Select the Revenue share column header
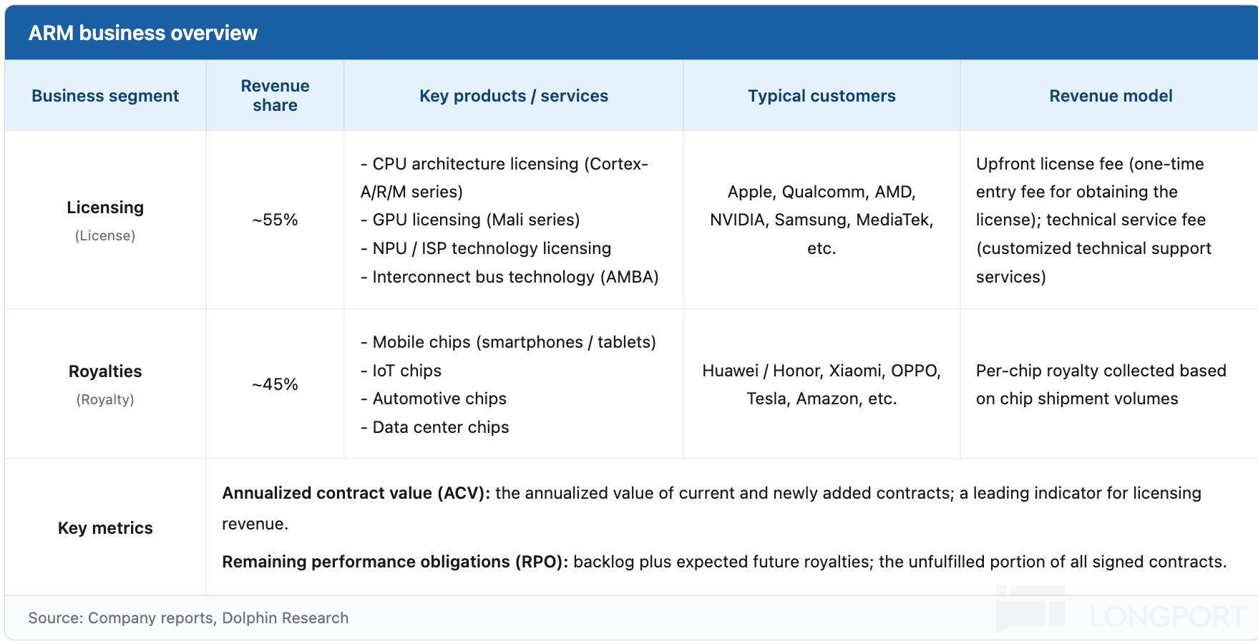 point(275,95)
